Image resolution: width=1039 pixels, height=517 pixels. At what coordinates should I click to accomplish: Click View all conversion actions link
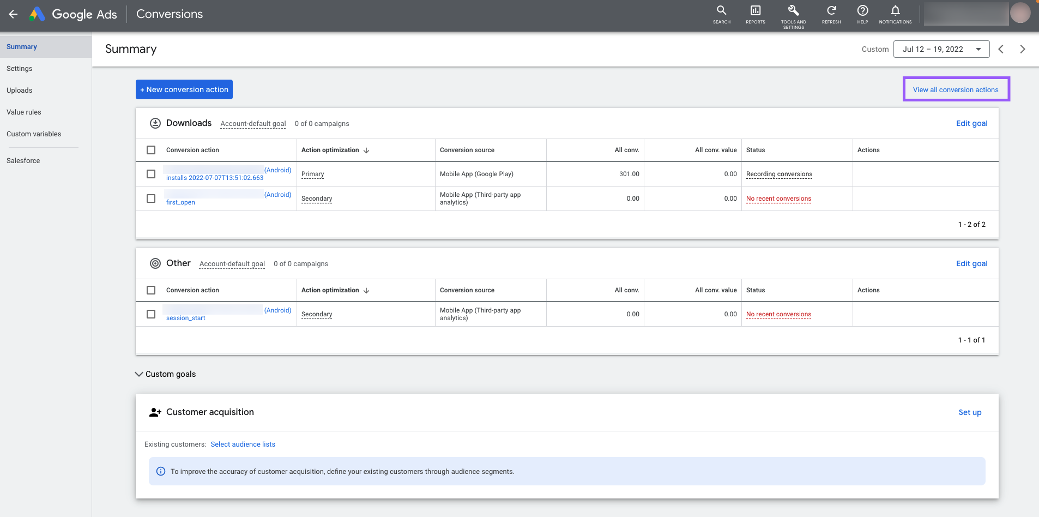956,89
